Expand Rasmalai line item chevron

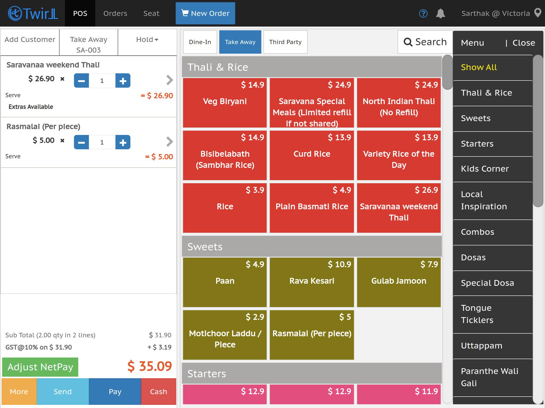coord(170,142)
